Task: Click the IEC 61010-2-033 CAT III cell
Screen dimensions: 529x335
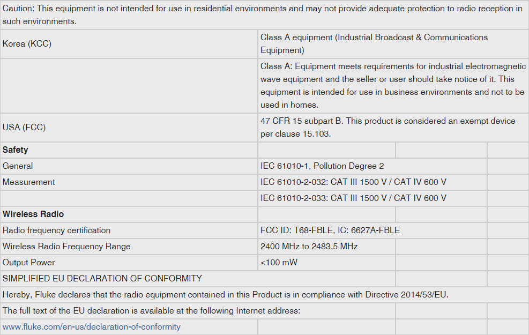Action: pyautogui.click(x=353, y=198)
